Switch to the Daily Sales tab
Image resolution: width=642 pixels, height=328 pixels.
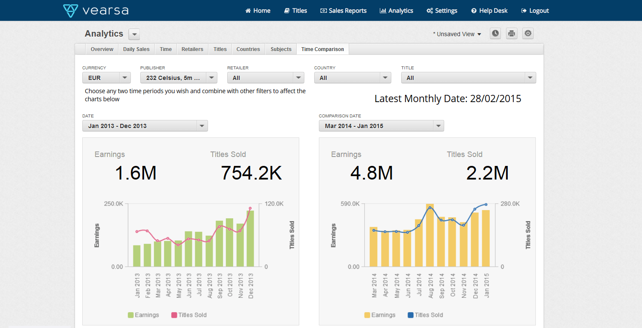136,49
